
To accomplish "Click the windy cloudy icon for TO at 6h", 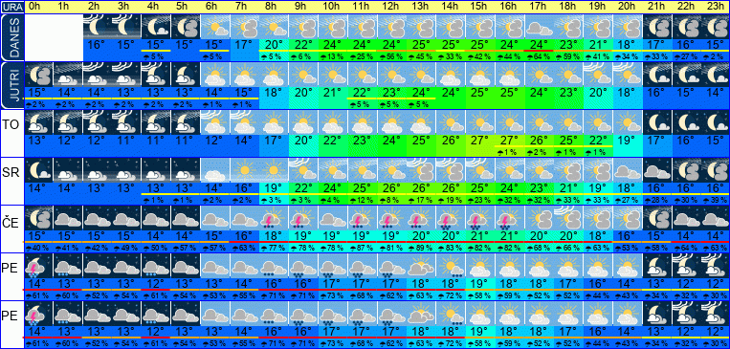I will click(215, 122).
